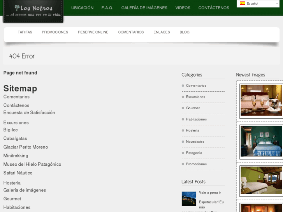Viewport: 283px width, 212px height.
Task: Select Hostería category in sidebar
Action: click(193, 130)
